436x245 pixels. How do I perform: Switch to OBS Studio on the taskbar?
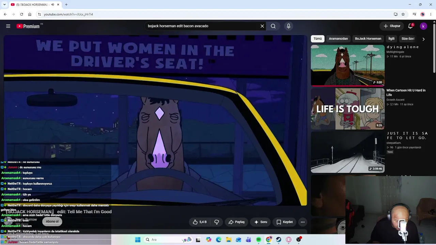click(x=299, y=240)
